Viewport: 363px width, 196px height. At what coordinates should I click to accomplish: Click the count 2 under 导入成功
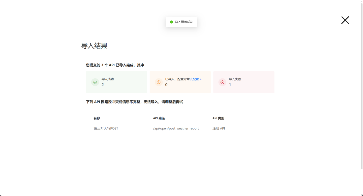coord(103,85)
